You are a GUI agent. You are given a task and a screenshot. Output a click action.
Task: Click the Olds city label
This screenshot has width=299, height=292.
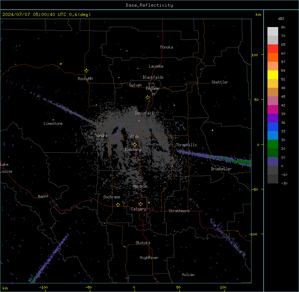click(135, 137)
